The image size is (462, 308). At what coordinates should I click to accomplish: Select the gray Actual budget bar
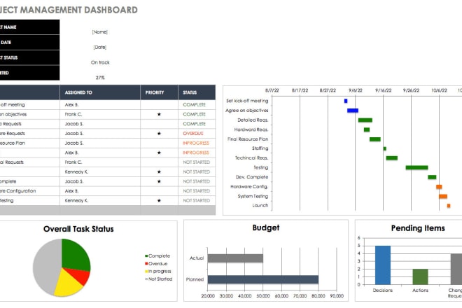[235, 258]
